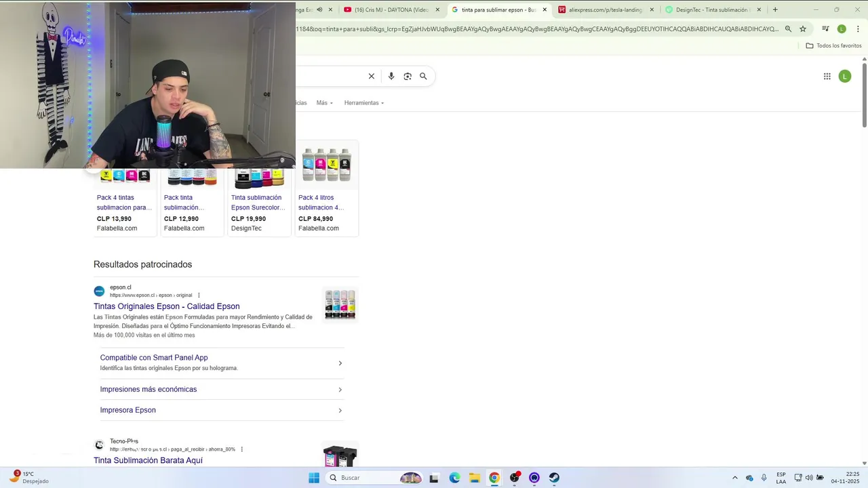This screenshot has height=488, width=868.
Task: Mute the audio-playing tab speaker icon
Action: click(x=319, y=9)
